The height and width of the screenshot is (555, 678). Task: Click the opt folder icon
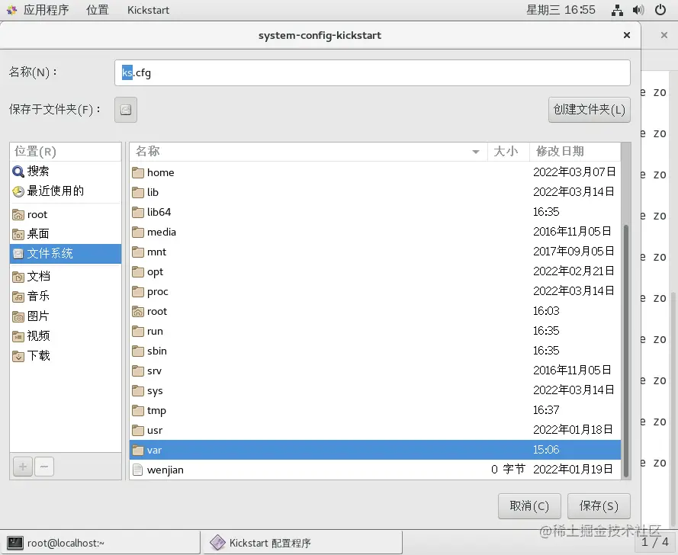pos(138,272)
